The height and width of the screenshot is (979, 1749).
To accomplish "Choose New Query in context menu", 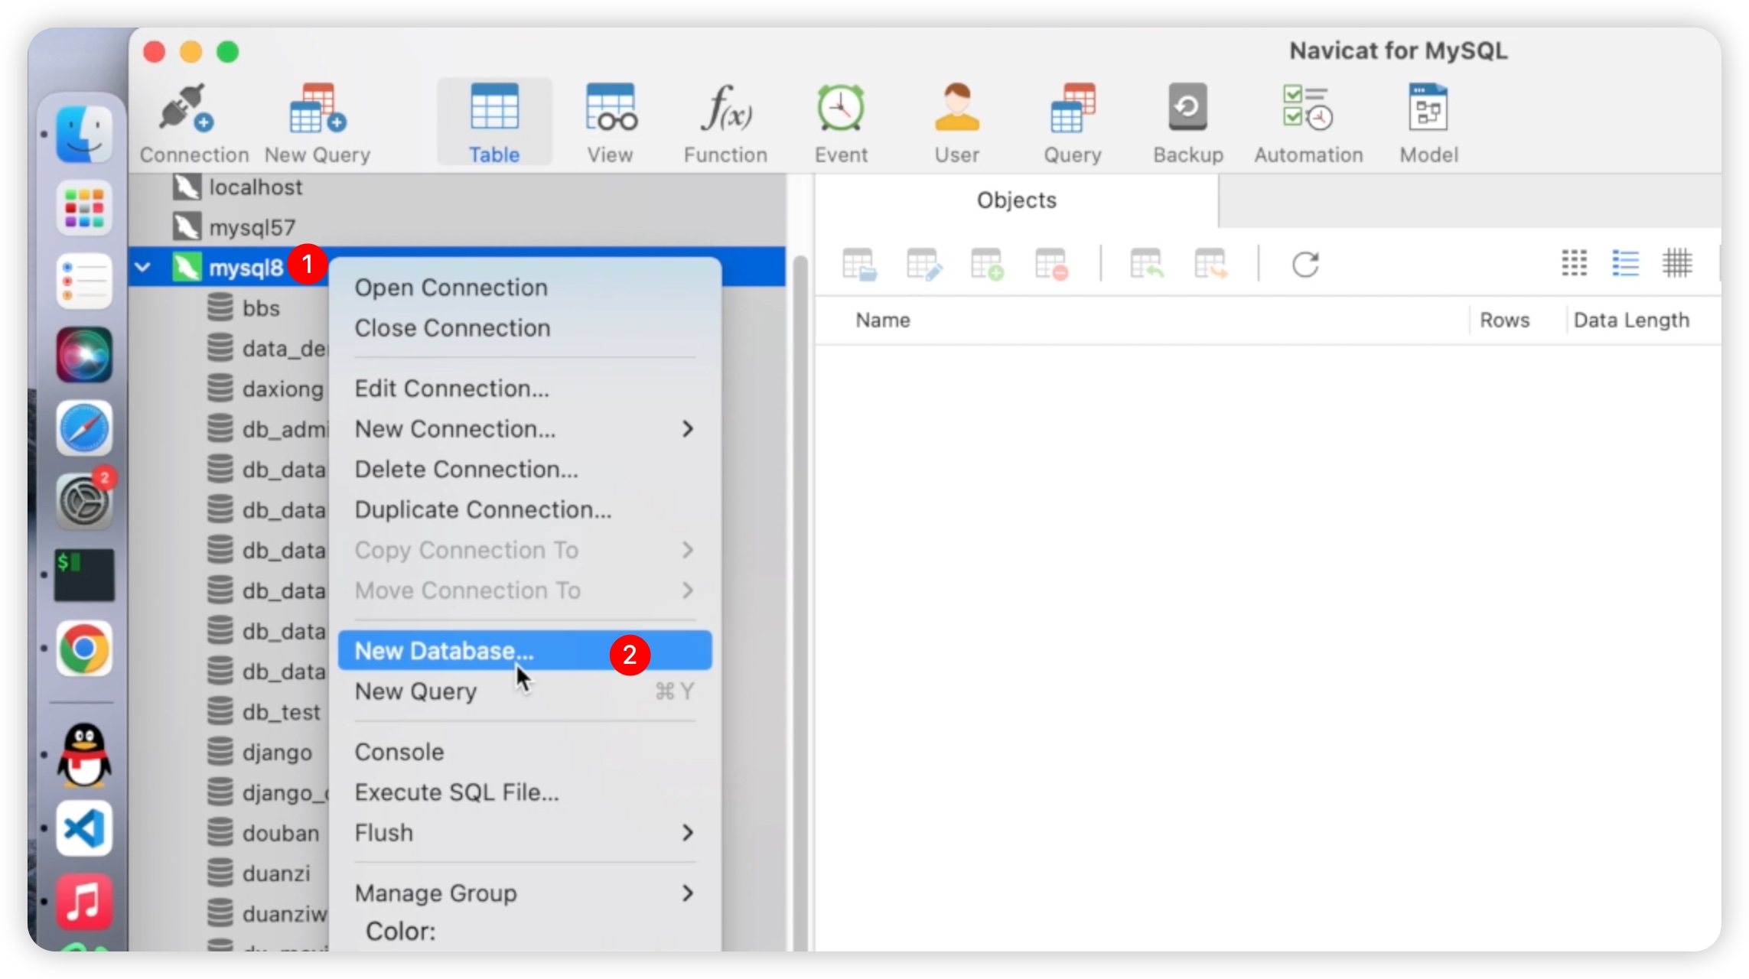I will (525, 691).
